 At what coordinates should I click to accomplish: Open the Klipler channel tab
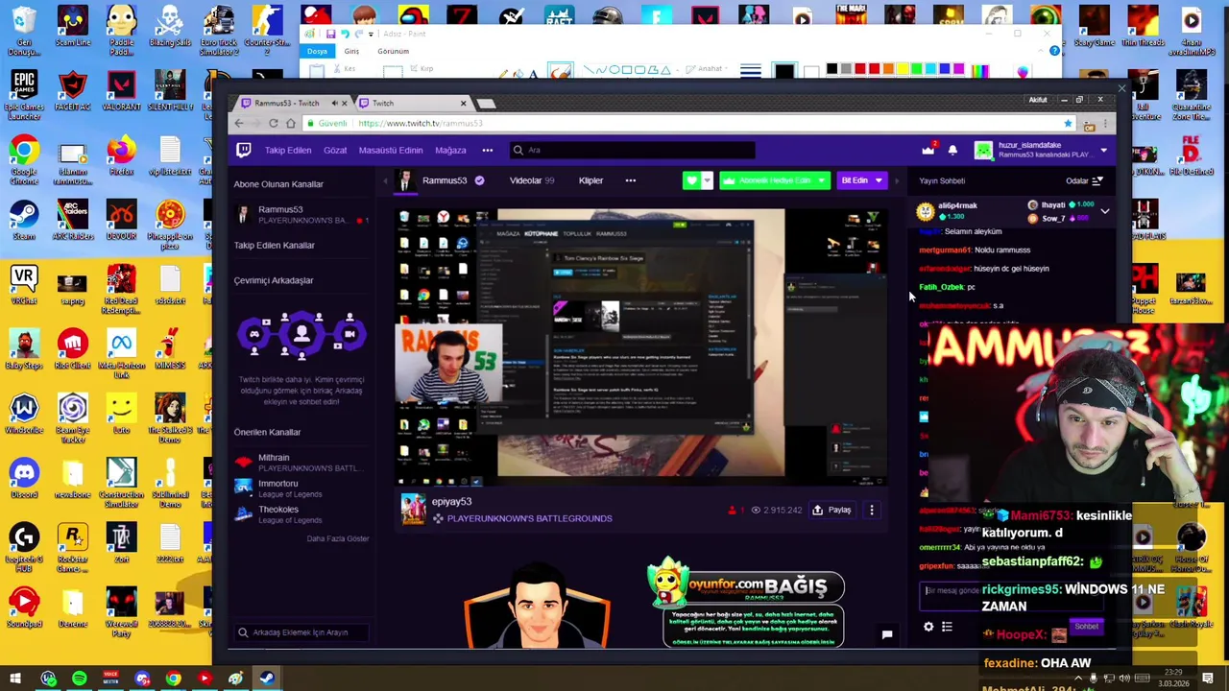coord(590,180)
